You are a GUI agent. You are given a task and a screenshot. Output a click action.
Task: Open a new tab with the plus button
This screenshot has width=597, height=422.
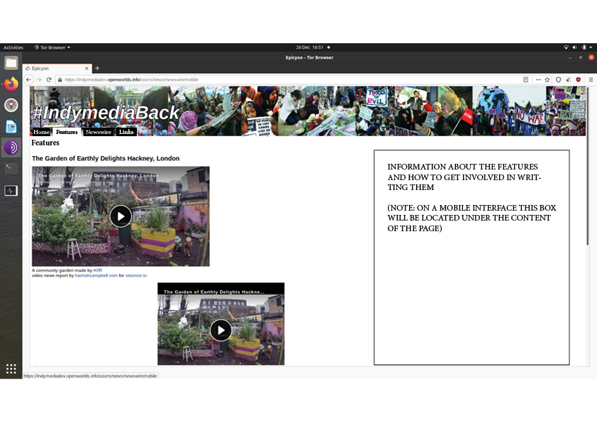97,68
